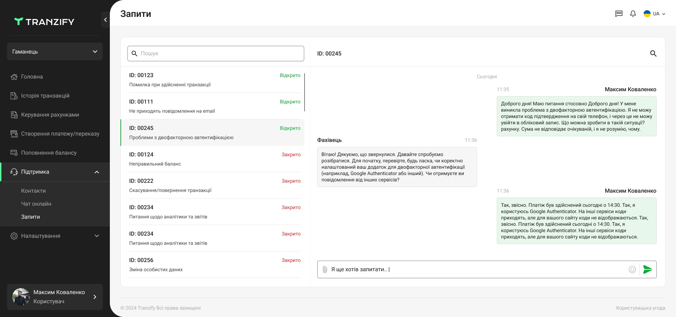Click the Пошук search field
Screen dimensions: 676x317
click(x=216, y=54)
